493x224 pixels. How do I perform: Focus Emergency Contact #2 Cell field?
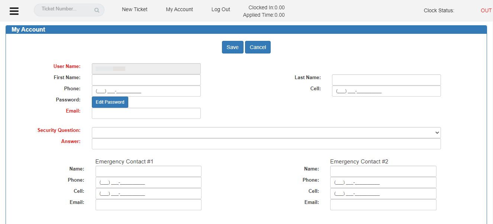click(x=383, y=194)
